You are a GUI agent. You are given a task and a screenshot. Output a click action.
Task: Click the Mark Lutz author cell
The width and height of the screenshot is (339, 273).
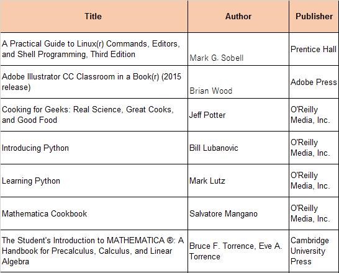238,181
